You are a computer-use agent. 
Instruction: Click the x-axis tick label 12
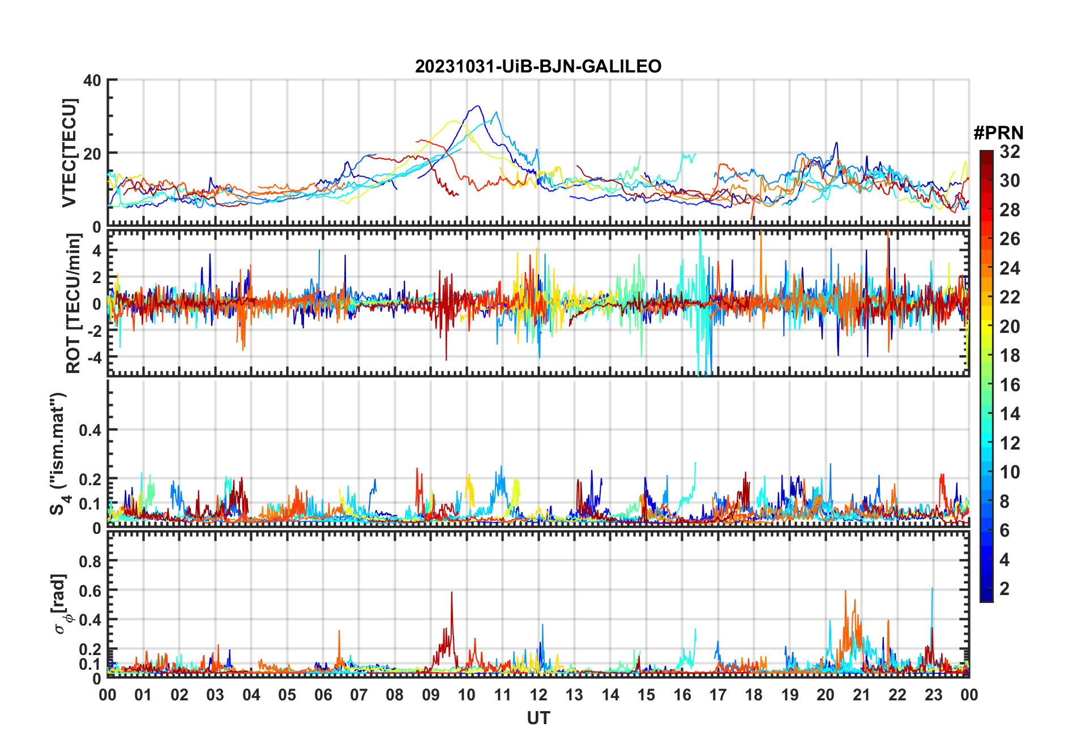[x=538, y=695]
